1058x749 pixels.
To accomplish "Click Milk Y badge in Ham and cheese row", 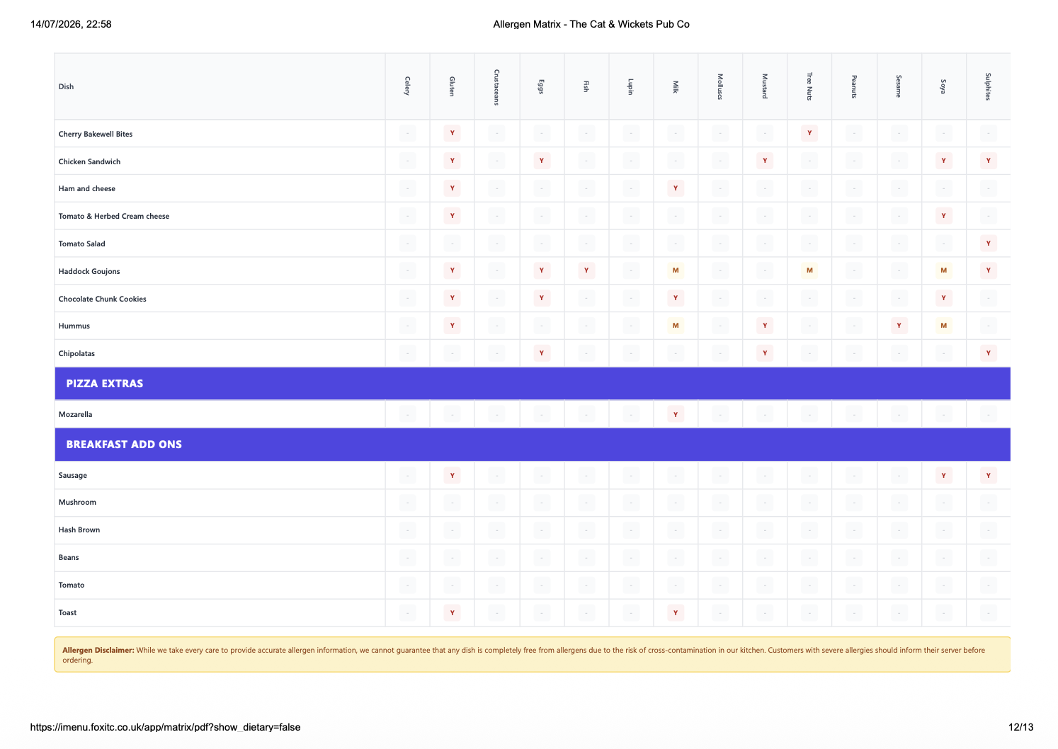I will 676,188.
